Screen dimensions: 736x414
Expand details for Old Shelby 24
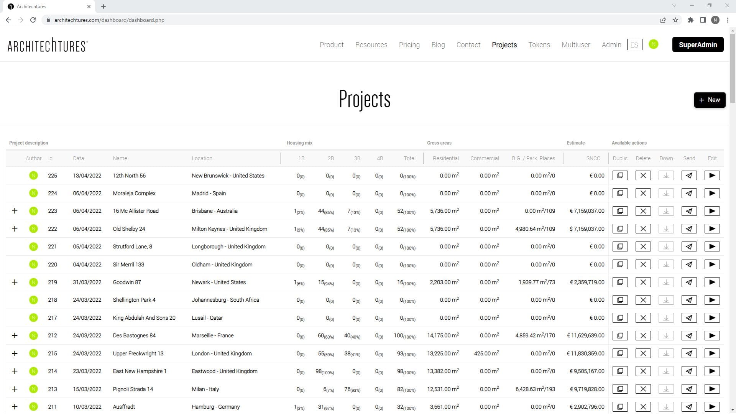[15, 229]
